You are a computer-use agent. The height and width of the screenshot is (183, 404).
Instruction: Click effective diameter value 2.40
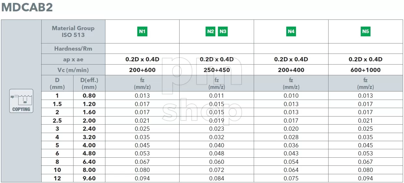[89, 129]
